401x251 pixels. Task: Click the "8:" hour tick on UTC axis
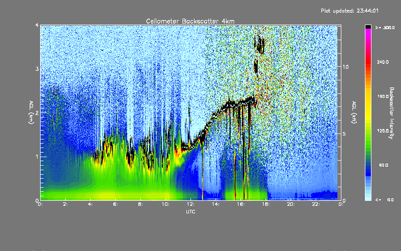(141, 204)
